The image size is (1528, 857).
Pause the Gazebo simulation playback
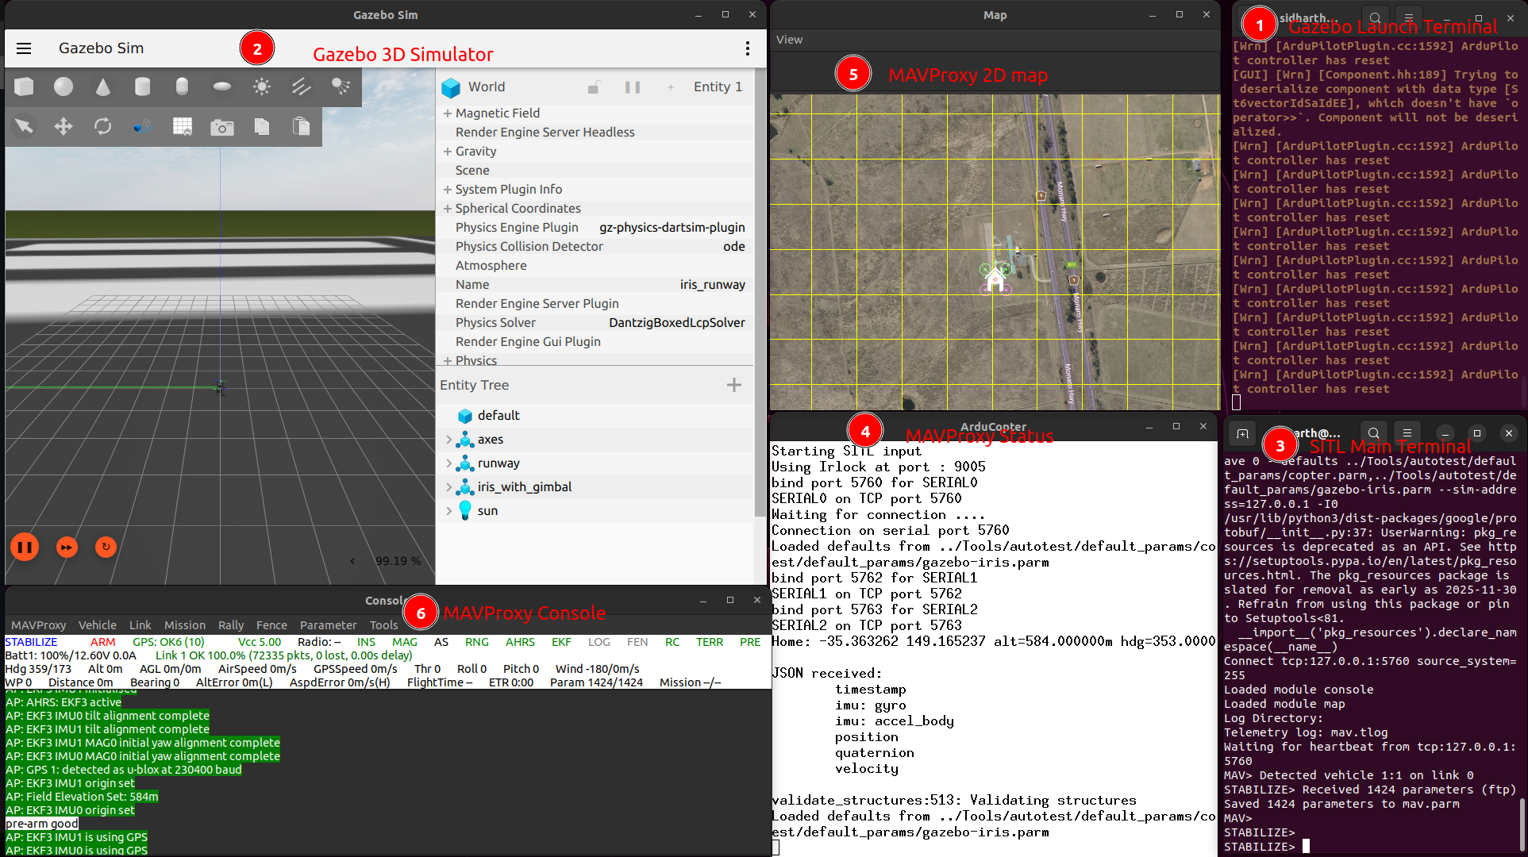25,547
